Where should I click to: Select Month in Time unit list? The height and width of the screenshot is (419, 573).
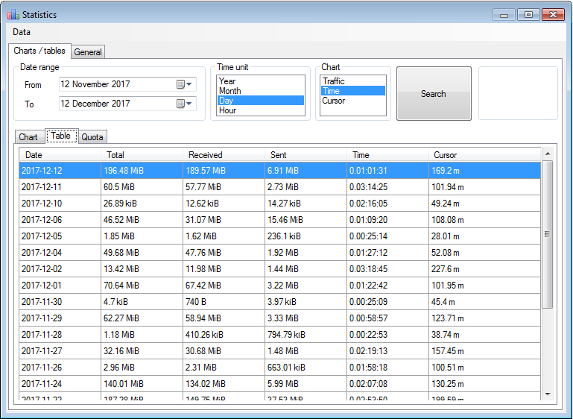point(261,91)
